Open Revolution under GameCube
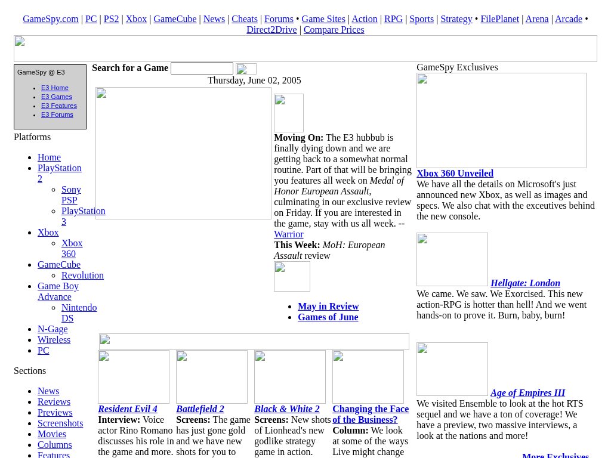The image size is (611, 458). point(82,276)
